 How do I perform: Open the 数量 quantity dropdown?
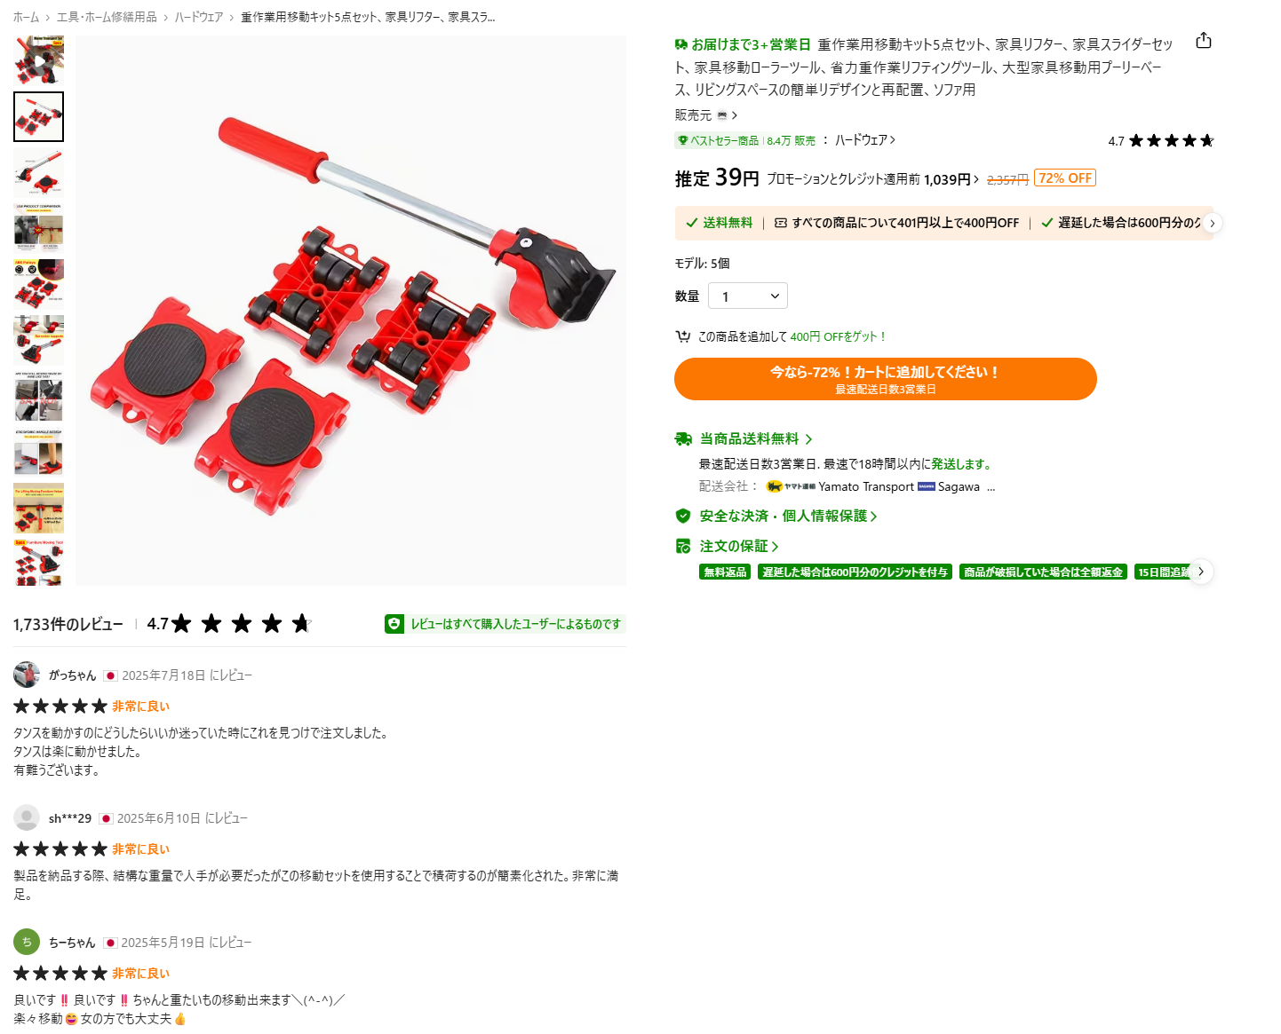click(747, 296)
